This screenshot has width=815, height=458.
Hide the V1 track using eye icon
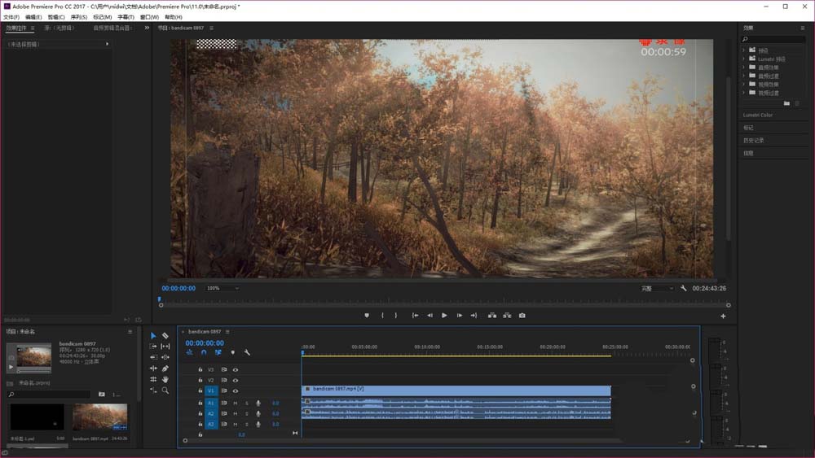tap(236, 390)
